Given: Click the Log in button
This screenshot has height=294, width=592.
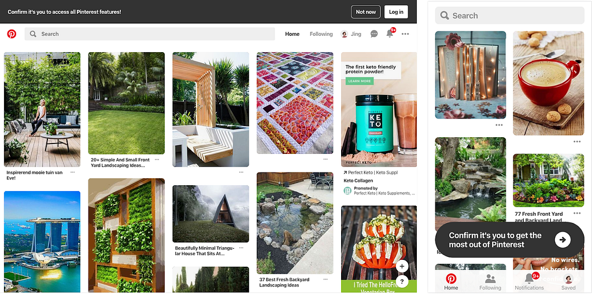Looking at the screenshot, I should (396, 12).
